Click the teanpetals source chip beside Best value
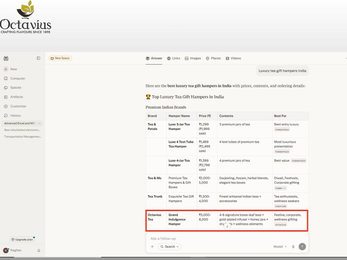 298,161
